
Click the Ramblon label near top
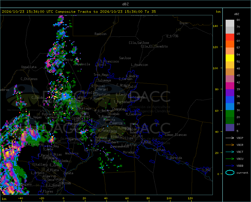tap(100, 34)
